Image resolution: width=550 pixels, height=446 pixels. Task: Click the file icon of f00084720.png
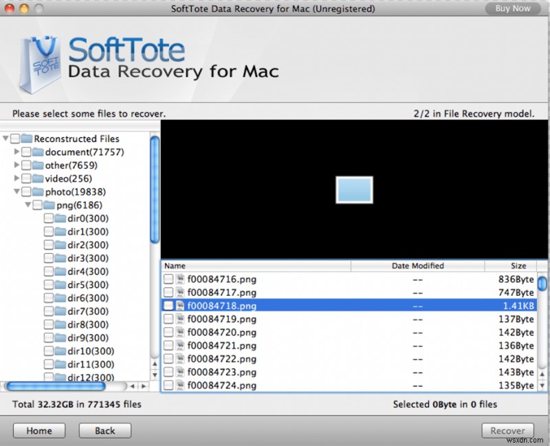[180, 332]
